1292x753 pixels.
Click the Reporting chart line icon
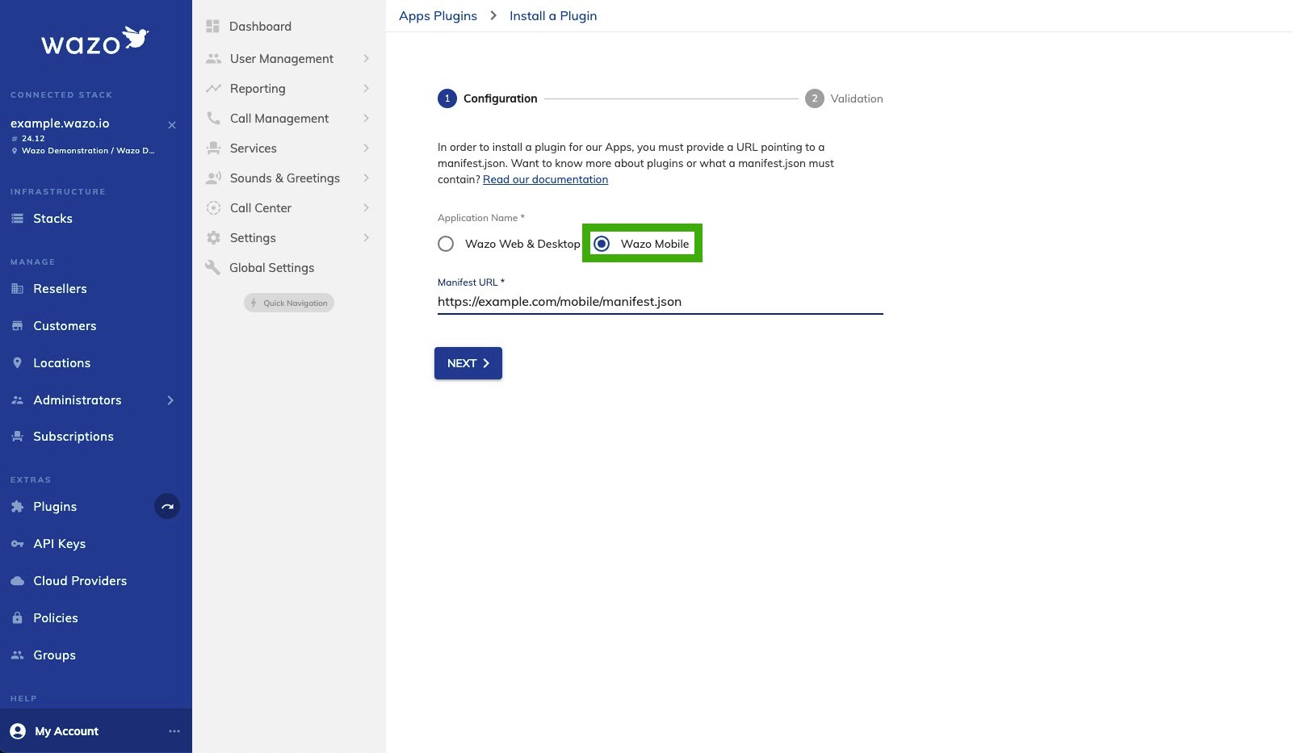click(x=213, y=89)
